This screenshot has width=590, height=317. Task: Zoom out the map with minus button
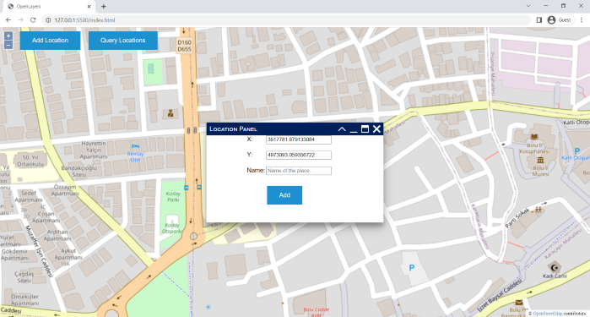(8, 46)
